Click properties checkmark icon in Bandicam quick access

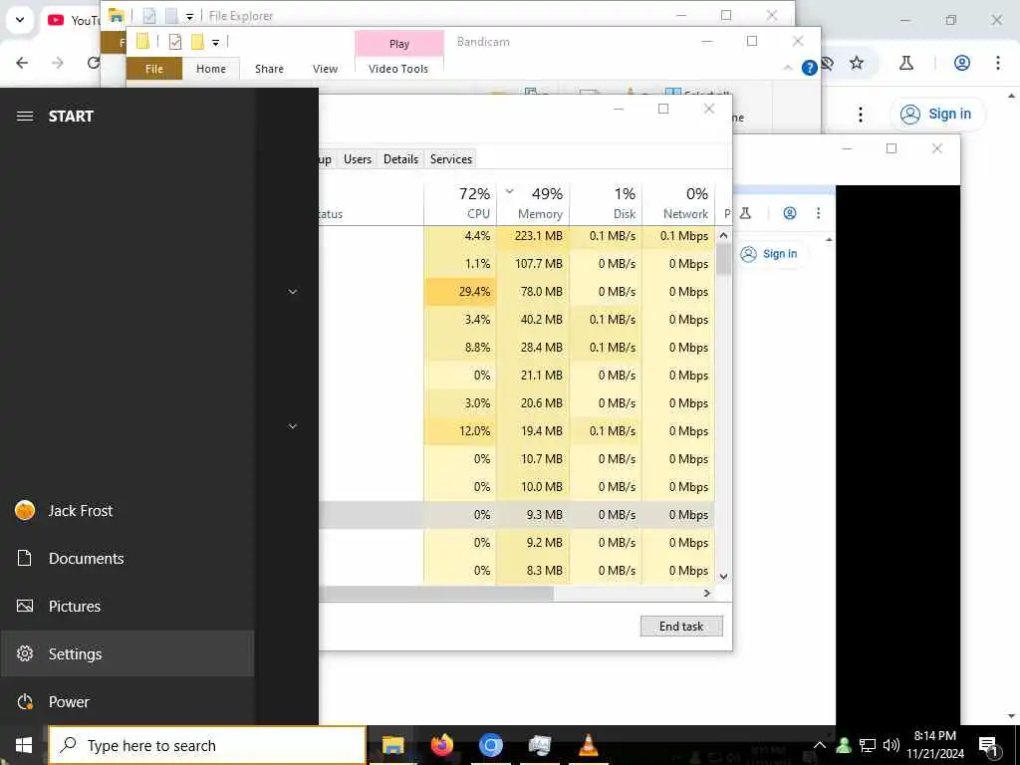pyautogui.click(x=174, y=42)
